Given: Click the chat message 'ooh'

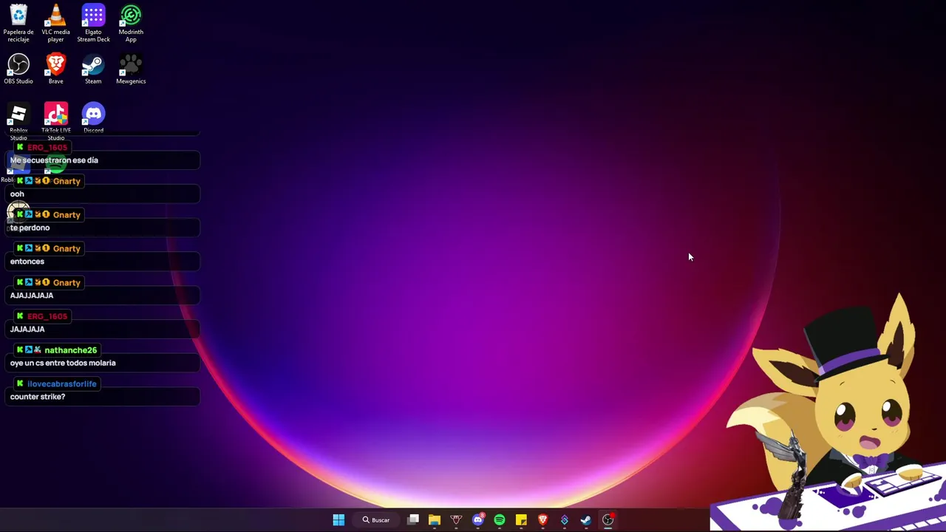Looking at the screenshot, I should tap(17, 194).
